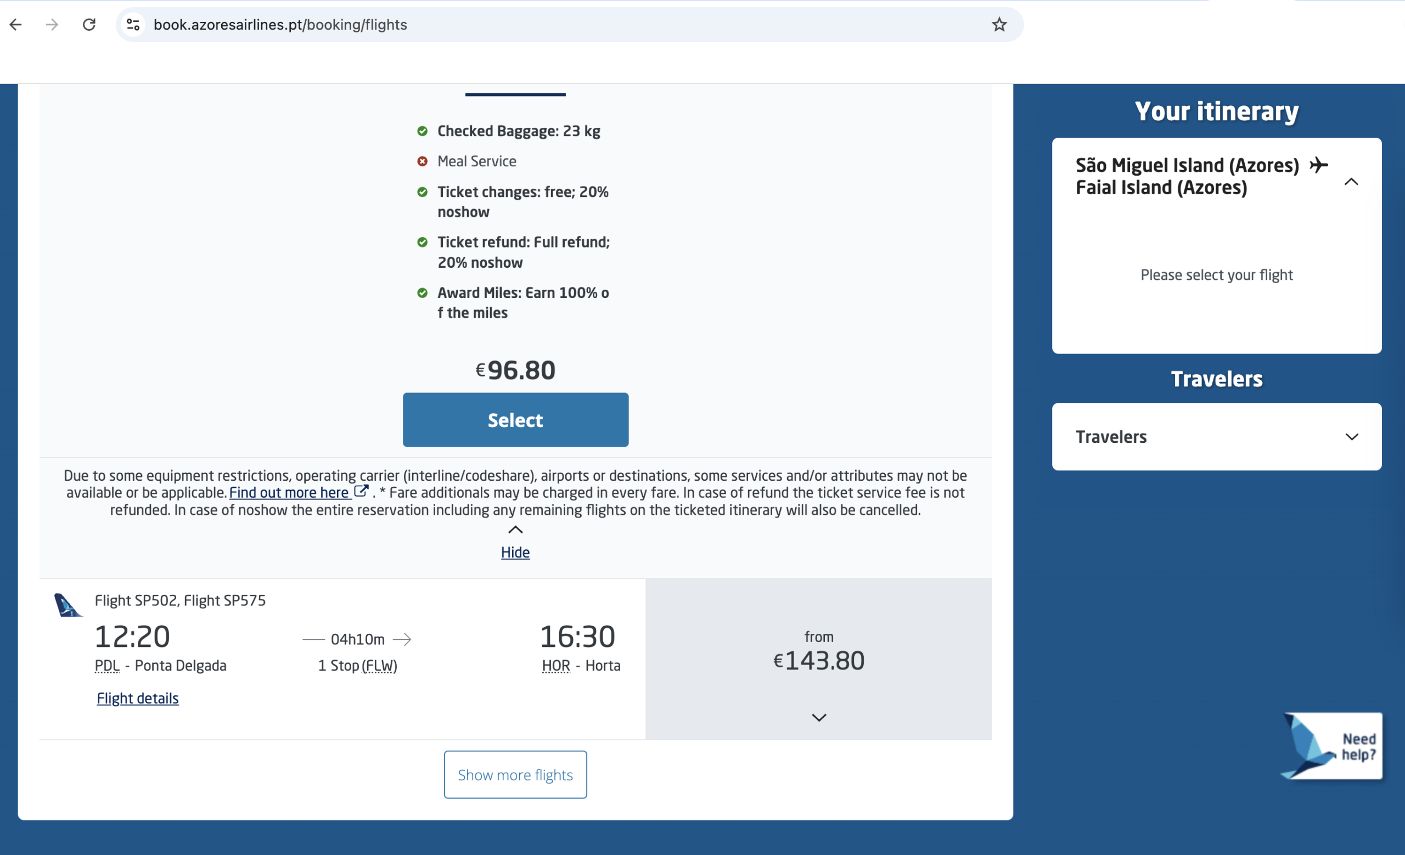Click the €96.80 price text

(515, 370)
